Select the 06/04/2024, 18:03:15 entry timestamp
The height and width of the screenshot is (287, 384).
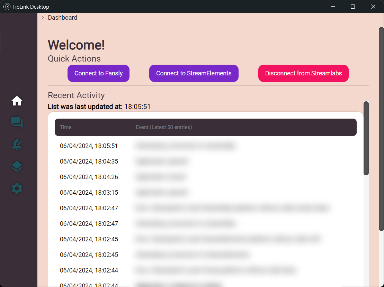click(89, 193)
